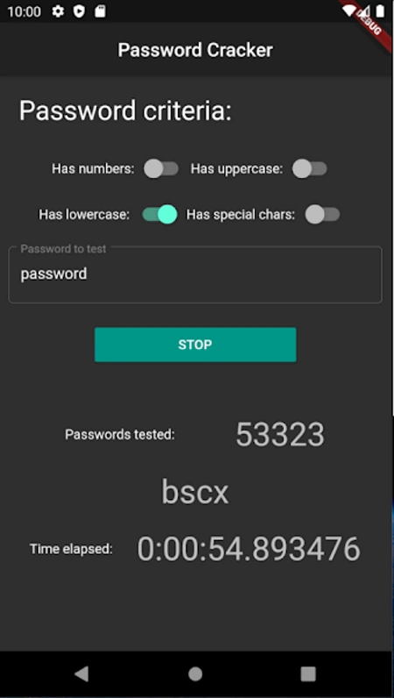Tap the Android back navigation triangle
Image resolution: width=394 pixels, height=698 pixels.
point(81,674)
